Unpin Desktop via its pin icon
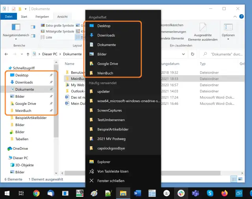Image resolution: width=252 pixels, height=199 pixels. pyautogui.click(x=51, y=75)
